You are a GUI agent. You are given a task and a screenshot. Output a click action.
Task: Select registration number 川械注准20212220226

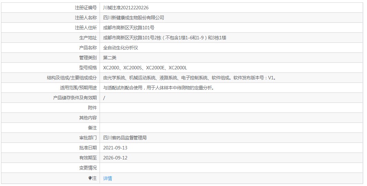pos(126,8)
